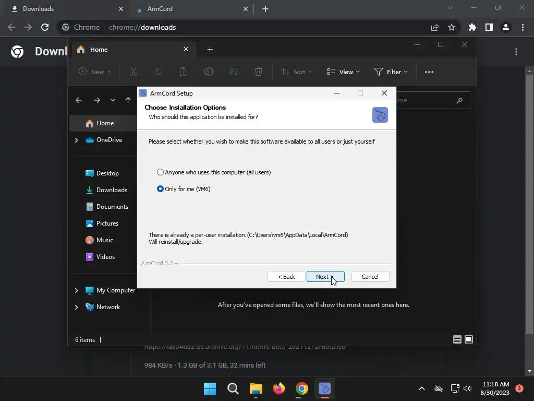Click the File Explorer search box
This screenshot has width=534, height=401.
click(432, 100)
